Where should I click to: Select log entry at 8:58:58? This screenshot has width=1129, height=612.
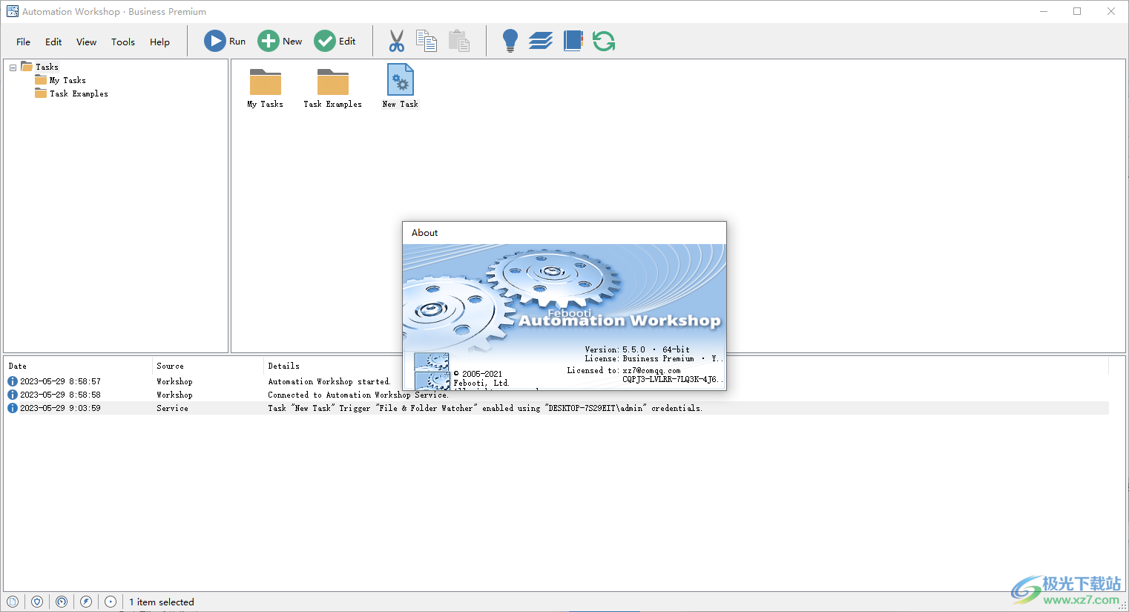(x=558, y=395)
